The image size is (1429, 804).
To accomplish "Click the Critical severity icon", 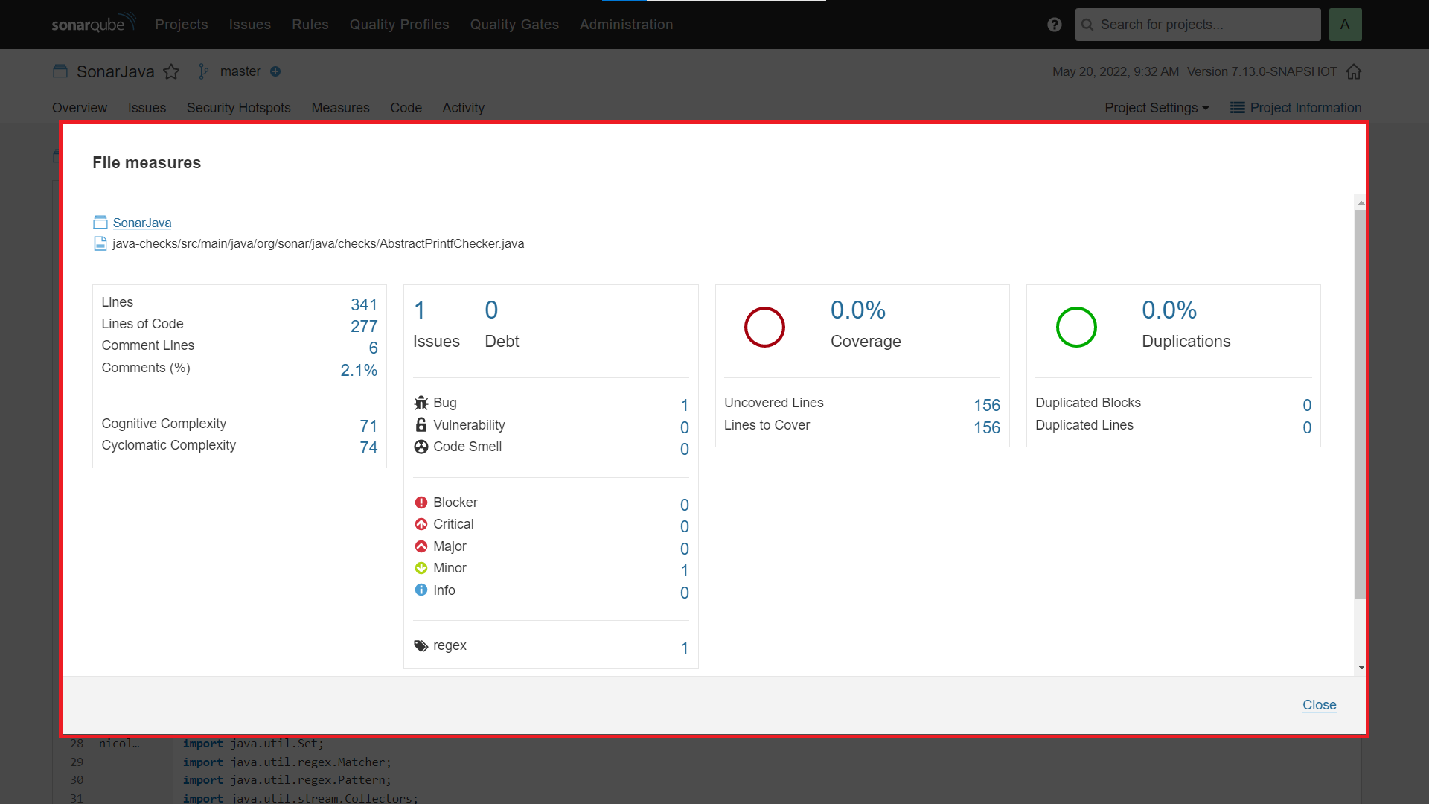I will pyautogui.click(x=421, y=524).
